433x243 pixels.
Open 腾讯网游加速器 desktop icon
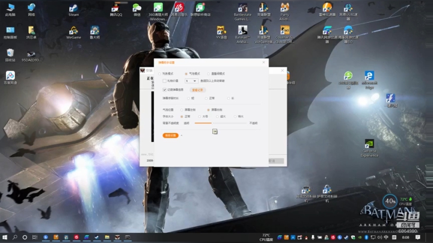[x=327, y=35]
